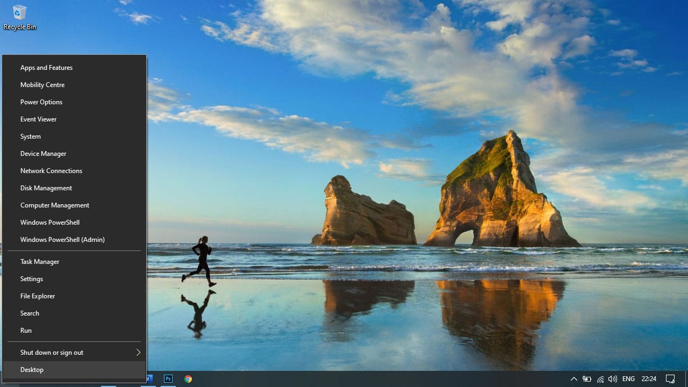Open the Action Center notification icon
Image resolution: width=688 pixels, height=387 pixels.
click(670, 379)
